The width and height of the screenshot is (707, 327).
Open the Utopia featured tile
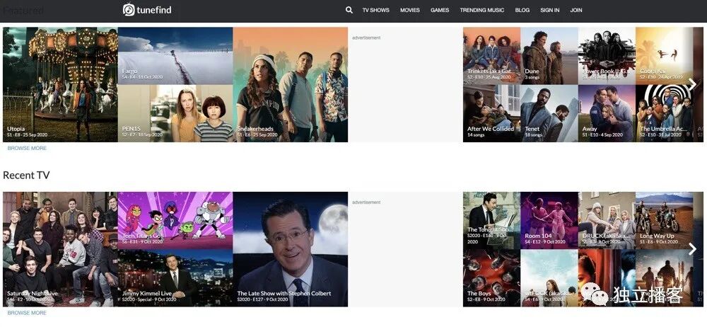(60, 84)
